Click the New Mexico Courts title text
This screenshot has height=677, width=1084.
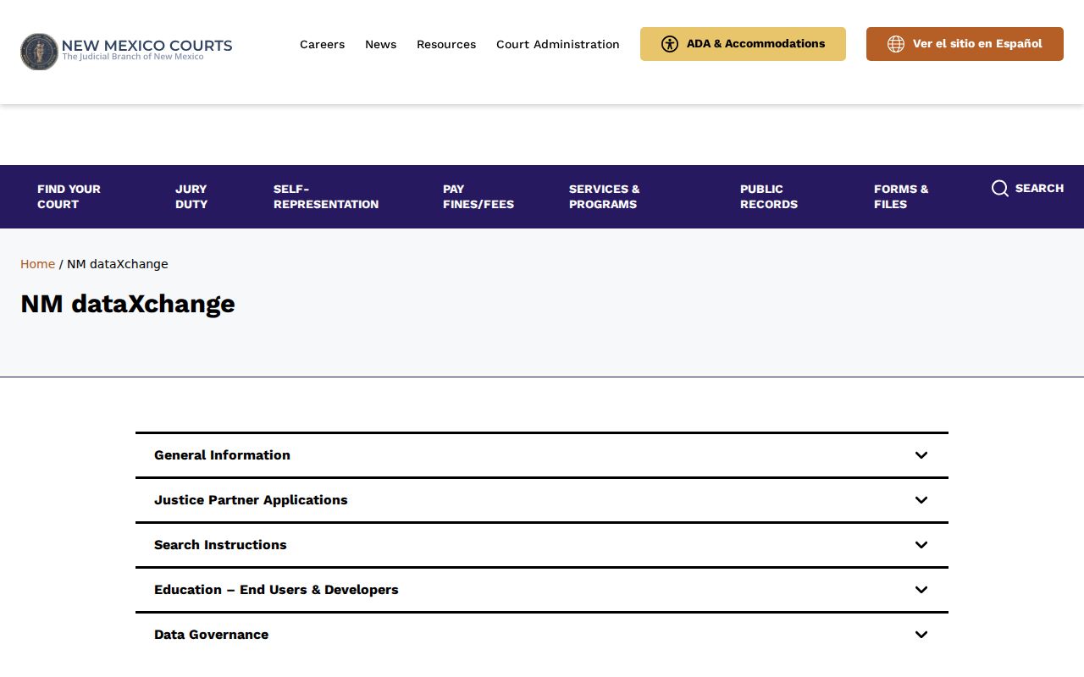[x=147, y=46]
